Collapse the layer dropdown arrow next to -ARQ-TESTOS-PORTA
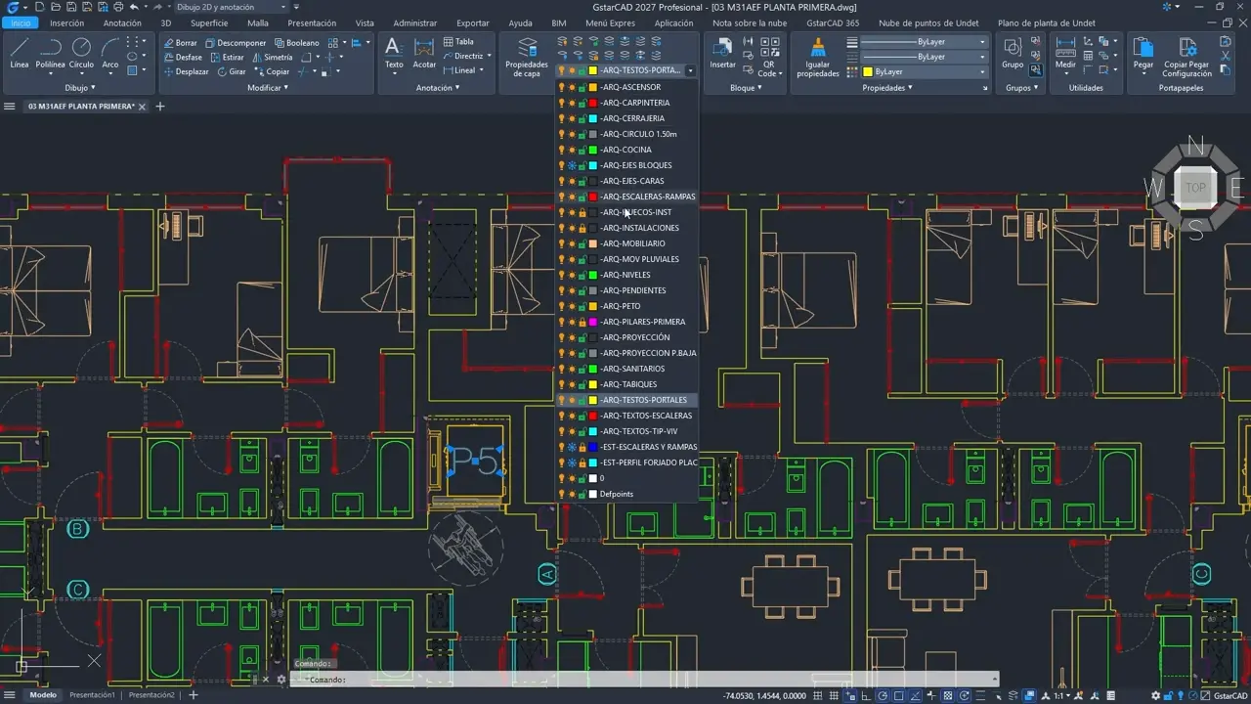This screenshot has width=1251, height=704. [x=690, y=71]
